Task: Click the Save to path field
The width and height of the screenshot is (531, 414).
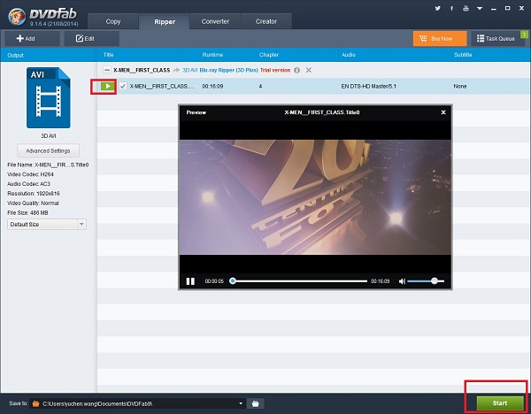Action: [x=137, y=403]
